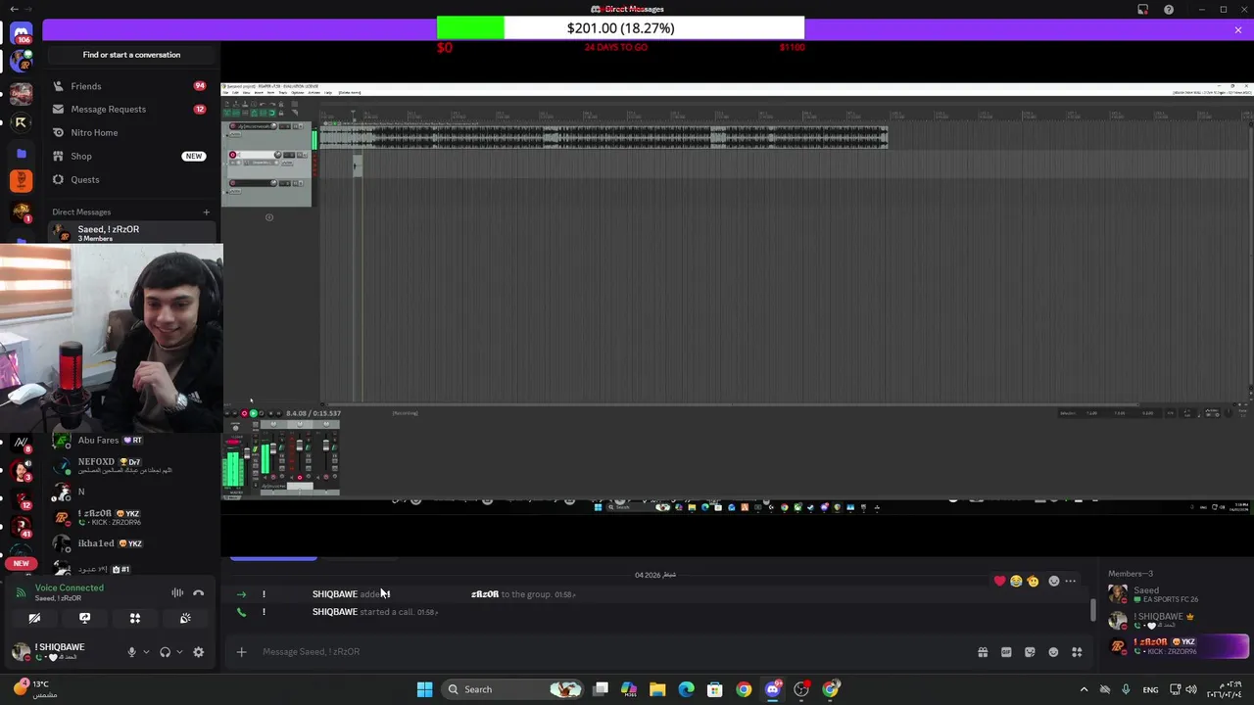Click REAPER record transport button
The height and width of the screenshot is (705, 1254).
(244, 413)
